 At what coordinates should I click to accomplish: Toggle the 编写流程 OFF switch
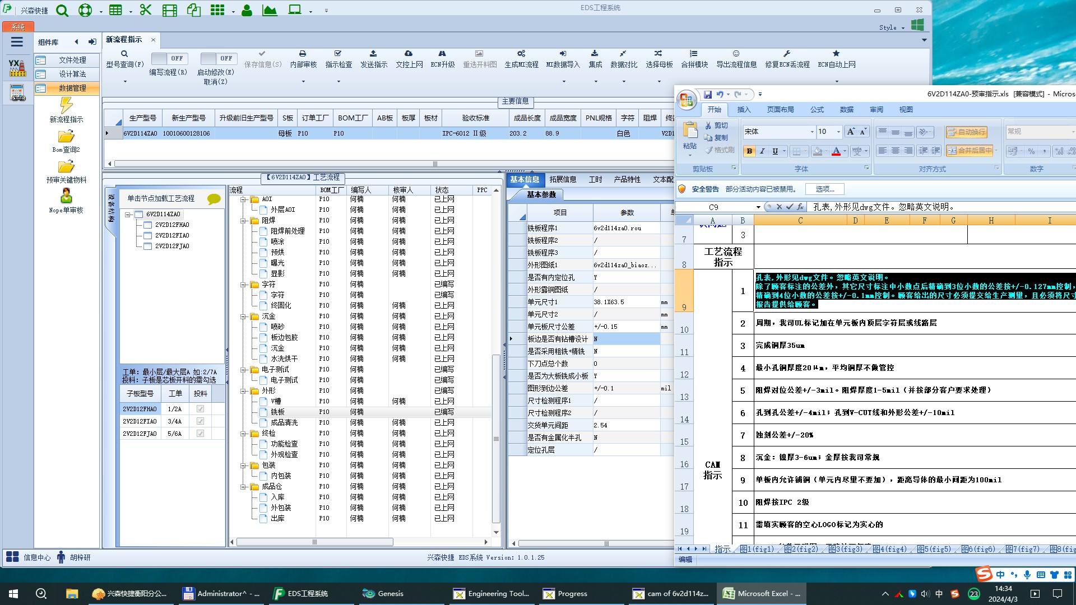(169, 58)
